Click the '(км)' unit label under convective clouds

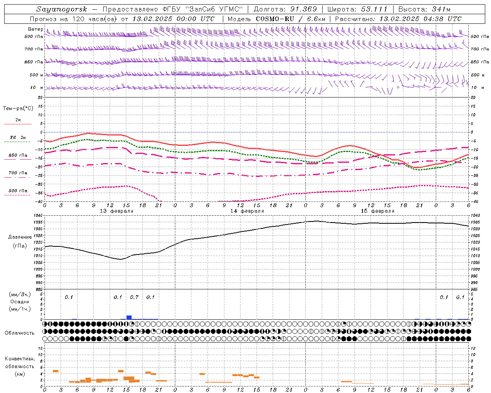coord(20,374)
